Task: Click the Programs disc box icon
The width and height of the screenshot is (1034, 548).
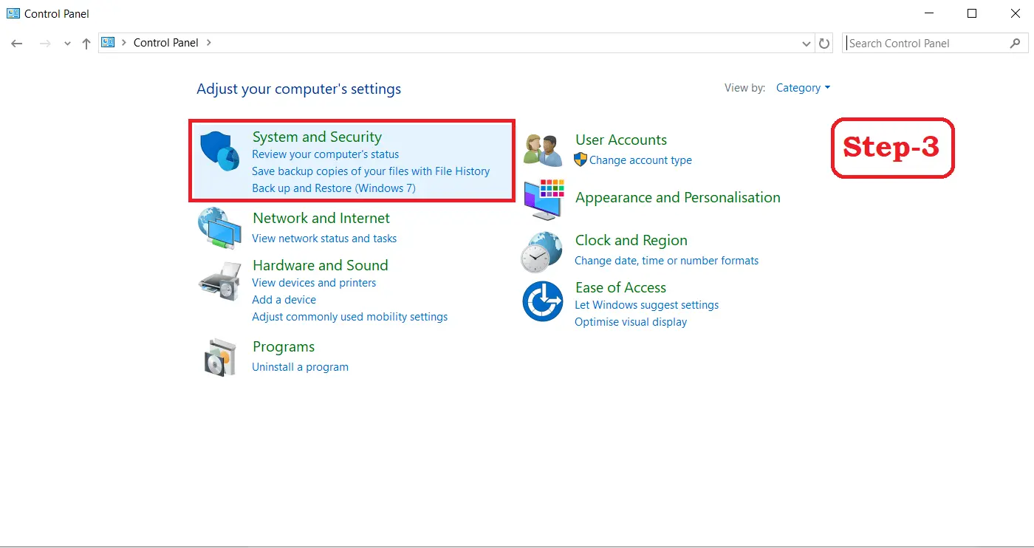Action: pos(220,357)
